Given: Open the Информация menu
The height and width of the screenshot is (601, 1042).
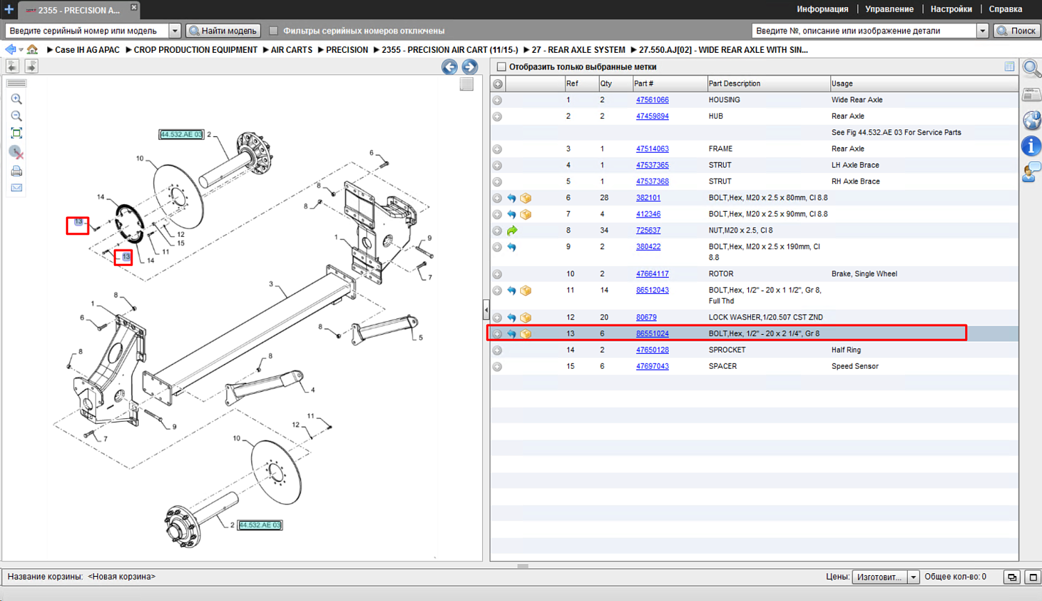Looking at the screenshot, I should coord(822,9).
